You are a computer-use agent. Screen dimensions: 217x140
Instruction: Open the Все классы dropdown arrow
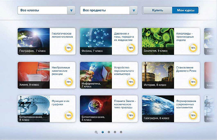click(71, 10)
